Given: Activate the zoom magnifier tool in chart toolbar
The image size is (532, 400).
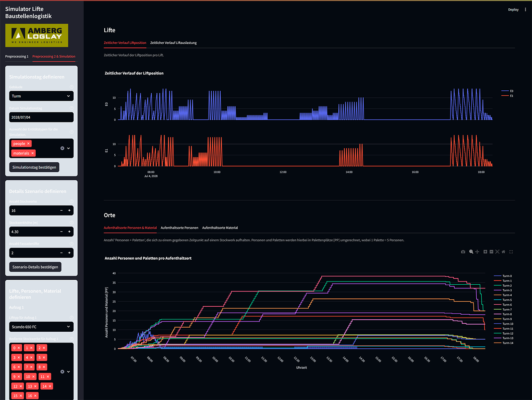Looking at the screenshot, I should 471,252.
